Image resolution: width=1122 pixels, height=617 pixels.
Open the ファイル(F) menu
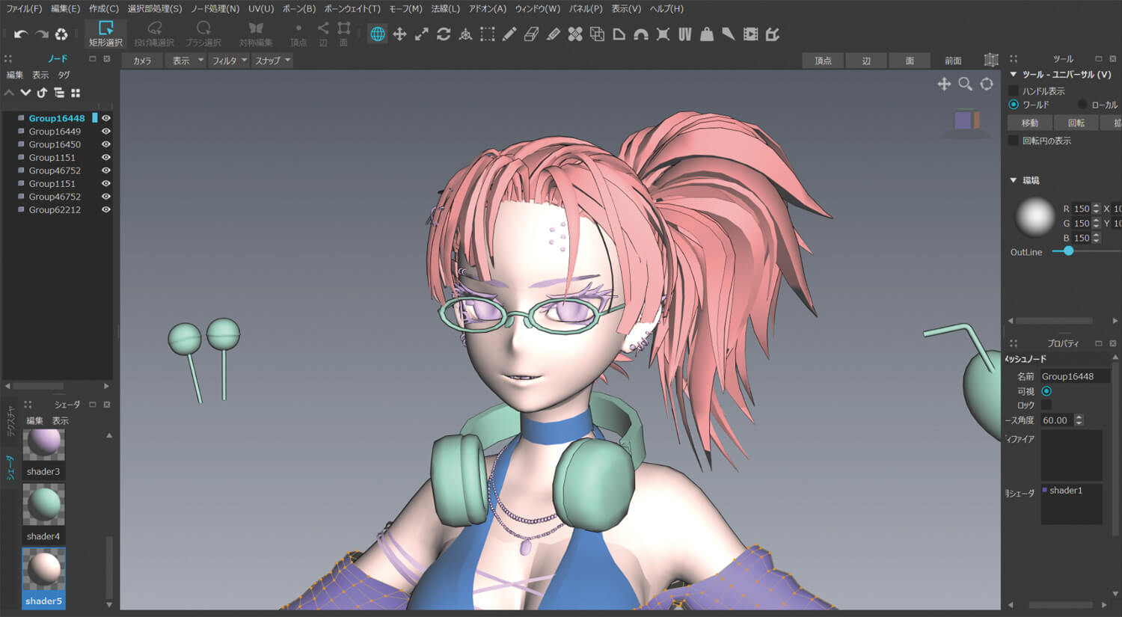click(24, 9)
